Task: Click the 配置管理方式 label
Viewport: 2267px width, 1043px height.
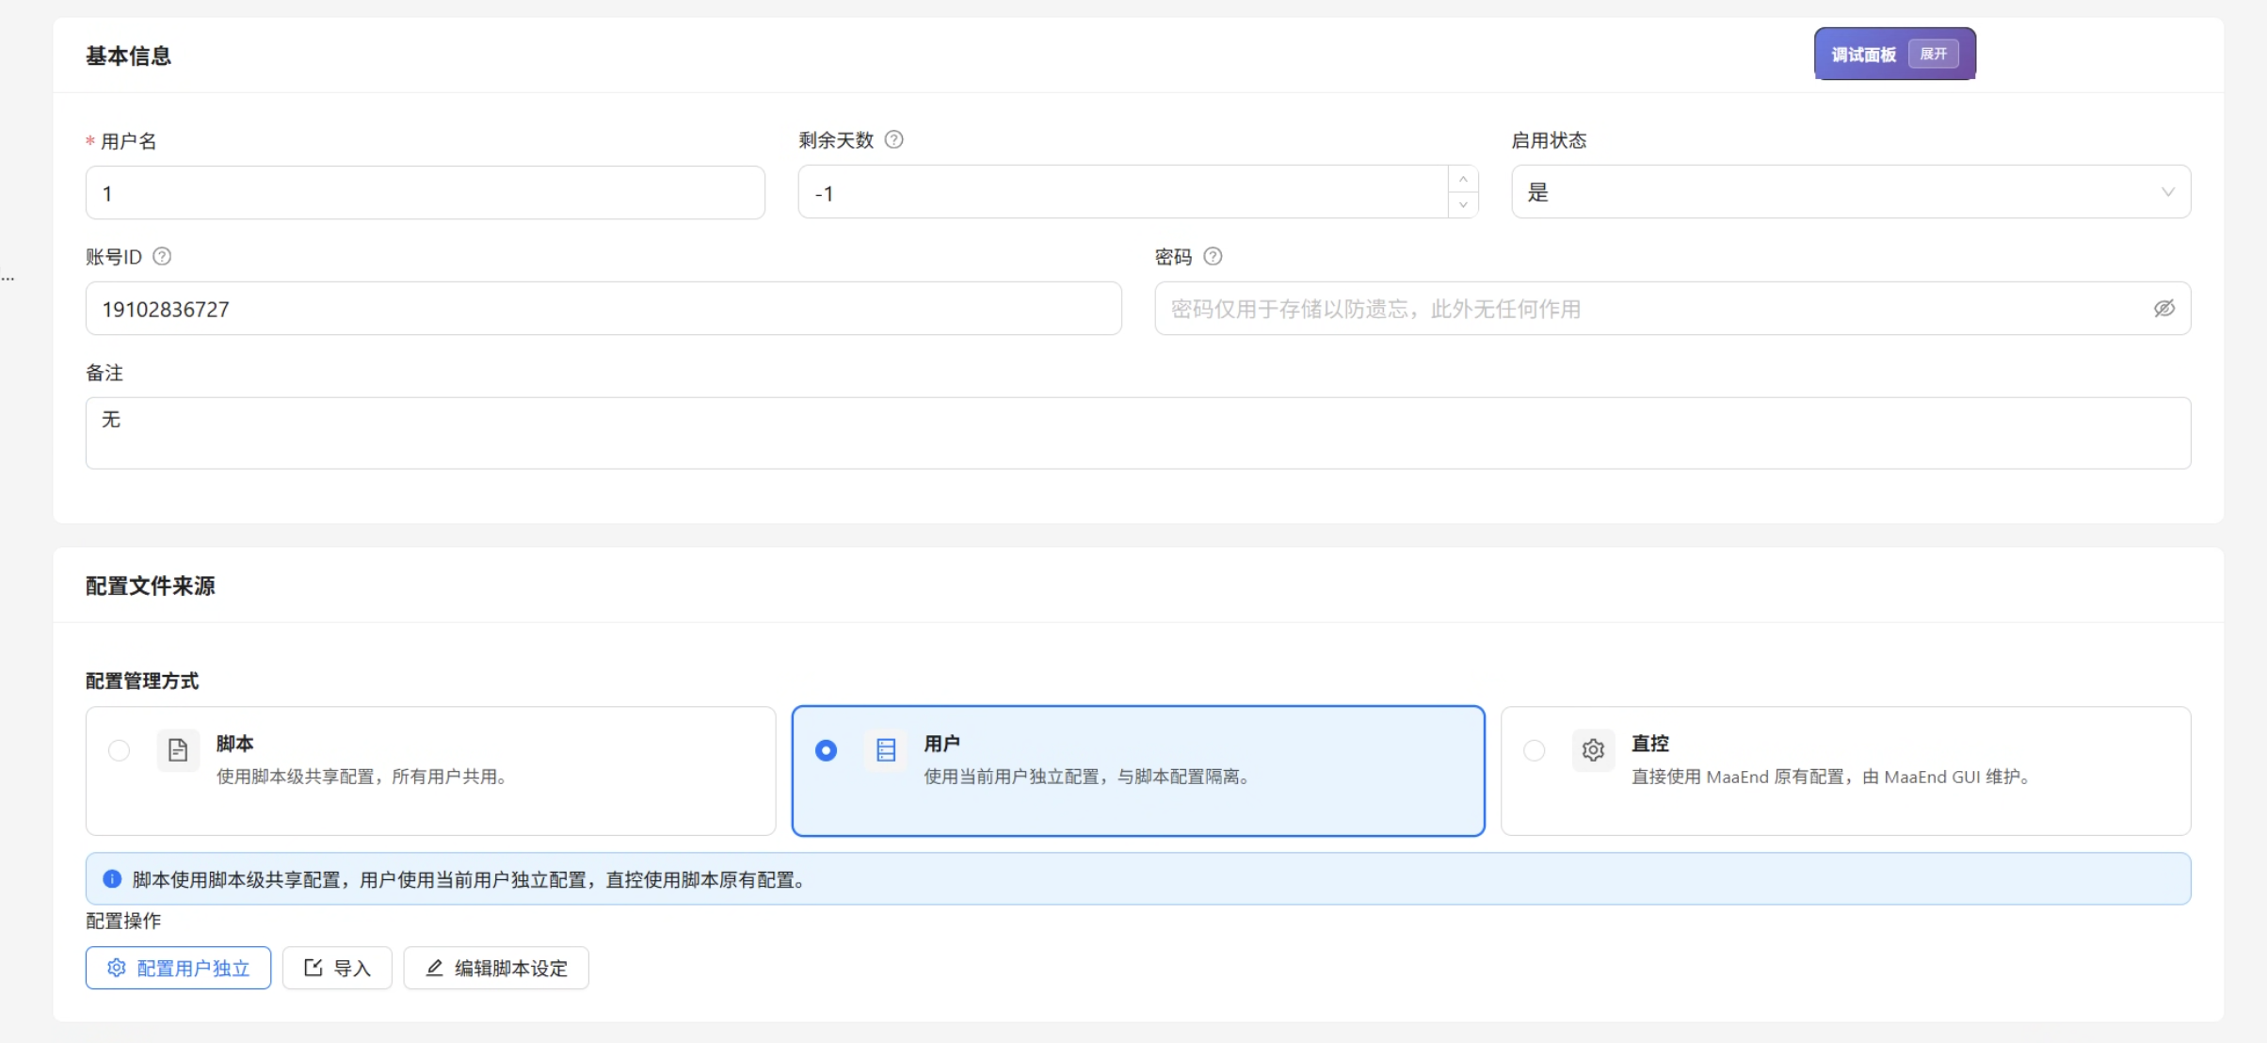Action: coord(142,681)
